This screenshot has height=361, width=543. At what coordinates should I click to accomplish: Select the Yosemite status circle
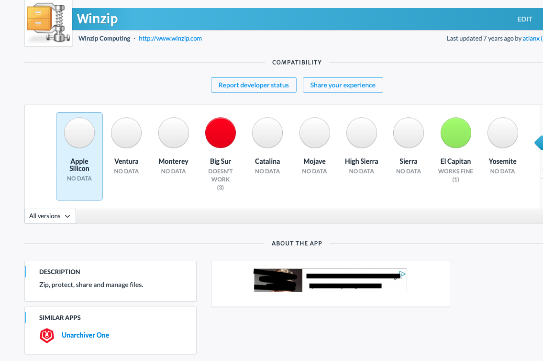pos(502,133)
